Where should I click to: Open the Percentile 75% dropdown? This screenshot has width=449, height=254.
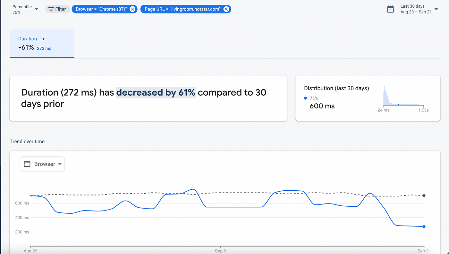coord(36,9)
